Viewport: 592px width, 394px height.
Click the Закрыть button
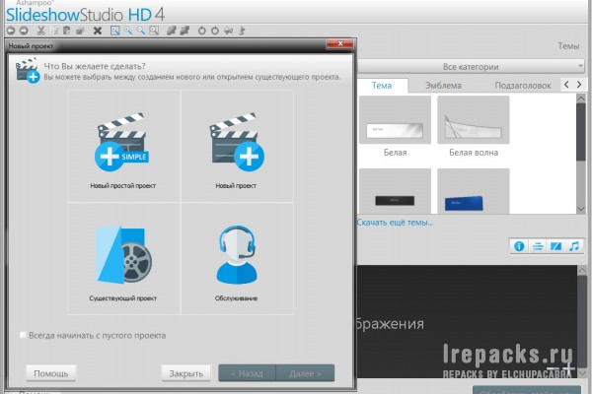pyautogui.click(x=186, y=373)
